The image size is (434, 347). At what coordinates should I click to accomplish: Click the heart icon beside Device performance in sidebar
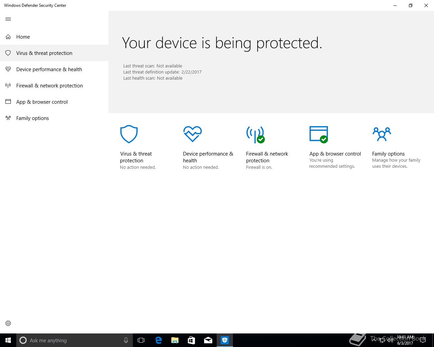[x=8, y=69]
